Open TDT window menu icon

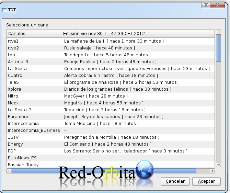pos(5,10)
